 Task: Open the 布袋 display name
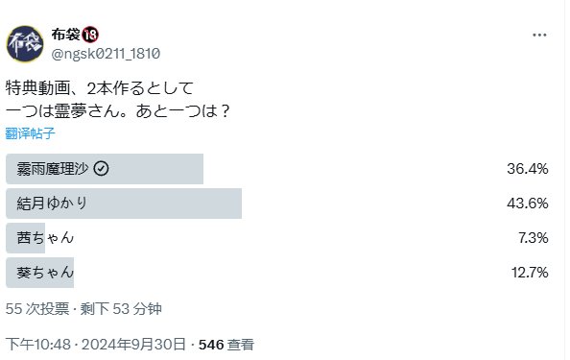(x=66, y=35)
